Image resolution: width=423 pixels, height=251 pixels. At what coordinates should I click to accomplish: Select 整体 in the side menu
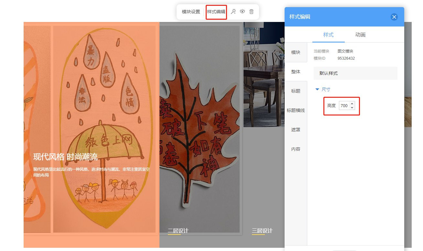point(296,72)
